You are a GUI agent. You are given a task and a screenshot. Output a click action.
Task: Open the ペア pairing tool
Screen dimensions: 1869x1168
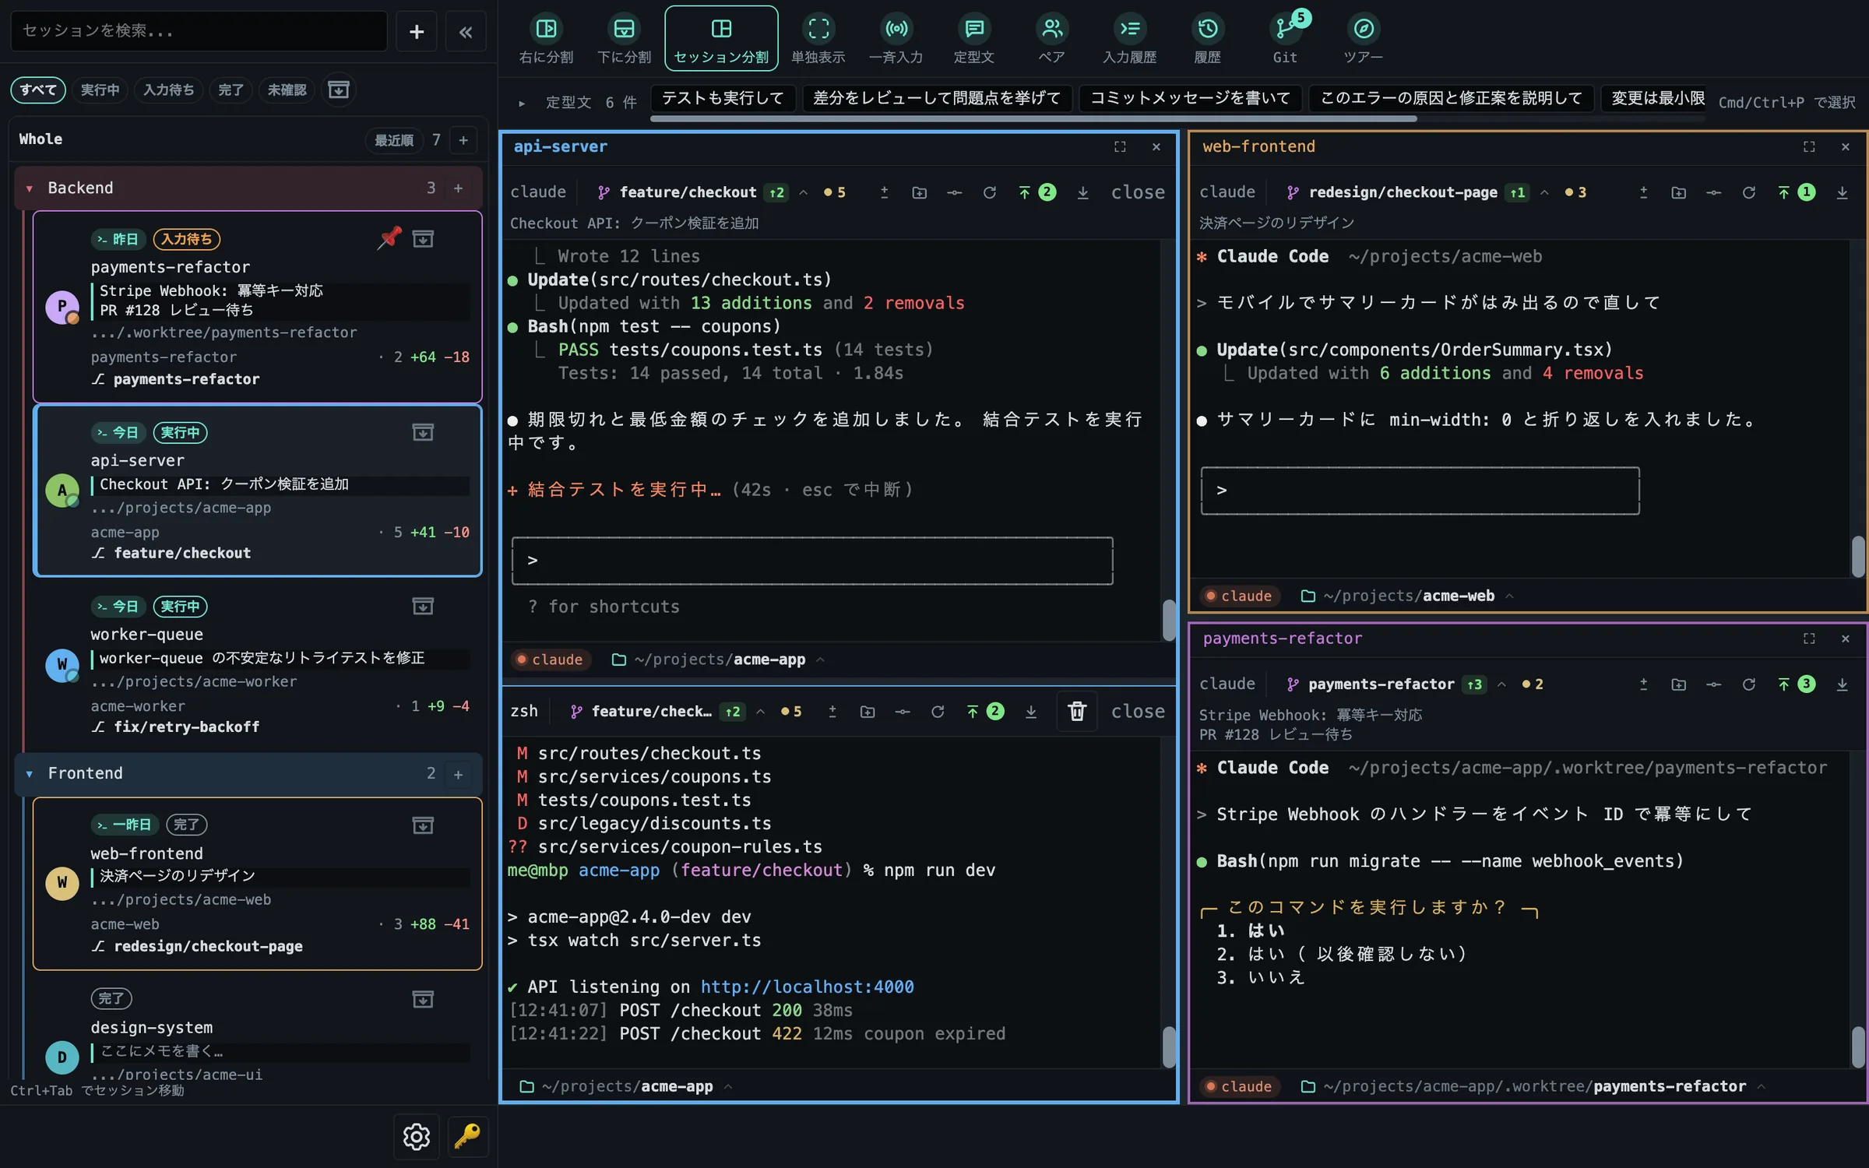coord(1052,39)
